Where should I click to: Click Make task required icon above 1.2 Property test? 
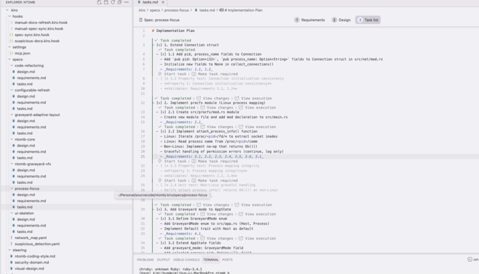pos(194,74)
